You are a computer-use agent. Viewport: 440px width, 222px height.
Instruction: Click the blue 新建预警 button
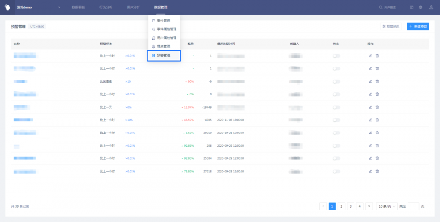(x=418, y=27)
